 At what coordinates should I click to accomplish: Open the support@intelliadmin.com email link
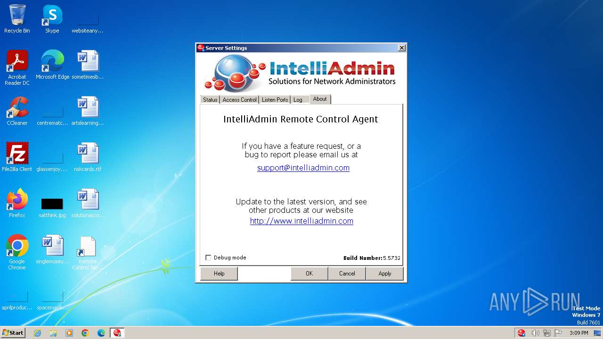[303, 168]
